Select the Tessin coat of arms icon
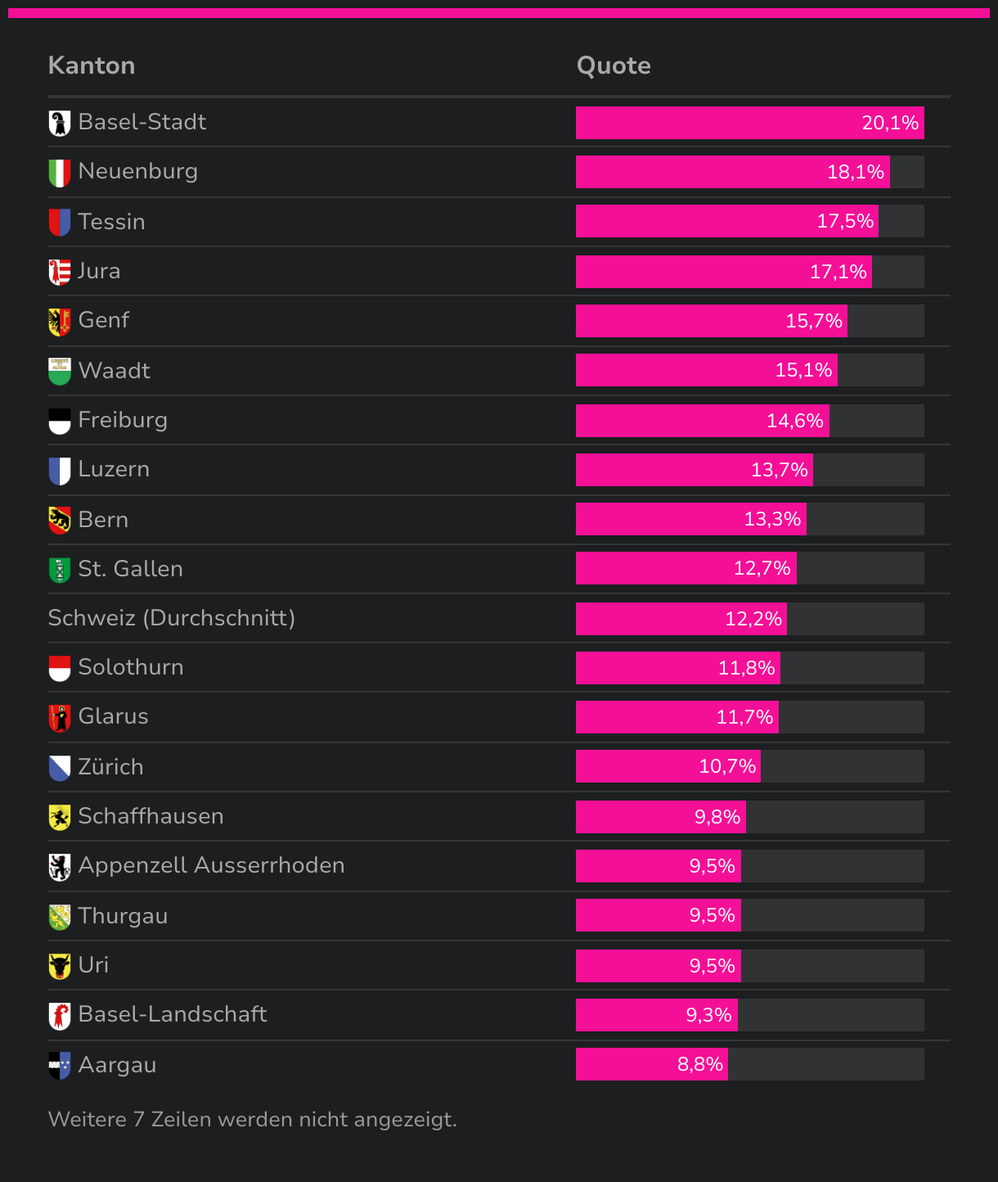Image resolution: width=998 pixels, height=1182 pixels. [x=60, y=223]
